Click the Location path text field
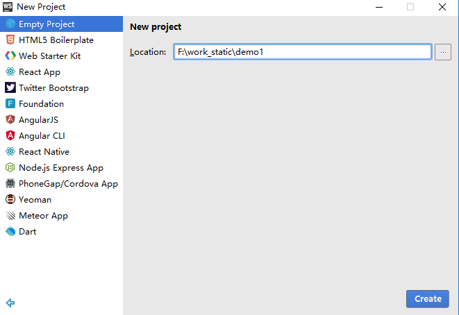 (x=302, y=52)
